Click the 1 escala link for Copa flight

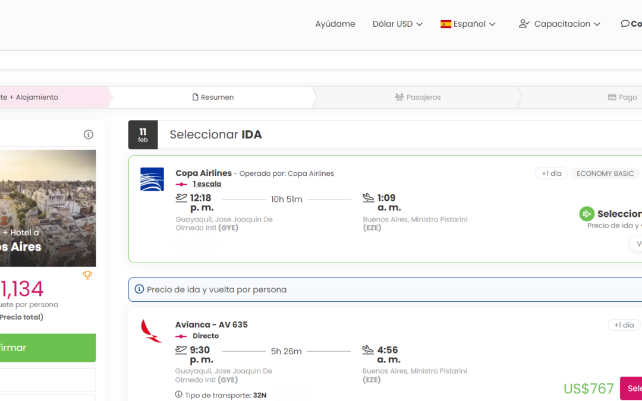(x=207, y=184)
